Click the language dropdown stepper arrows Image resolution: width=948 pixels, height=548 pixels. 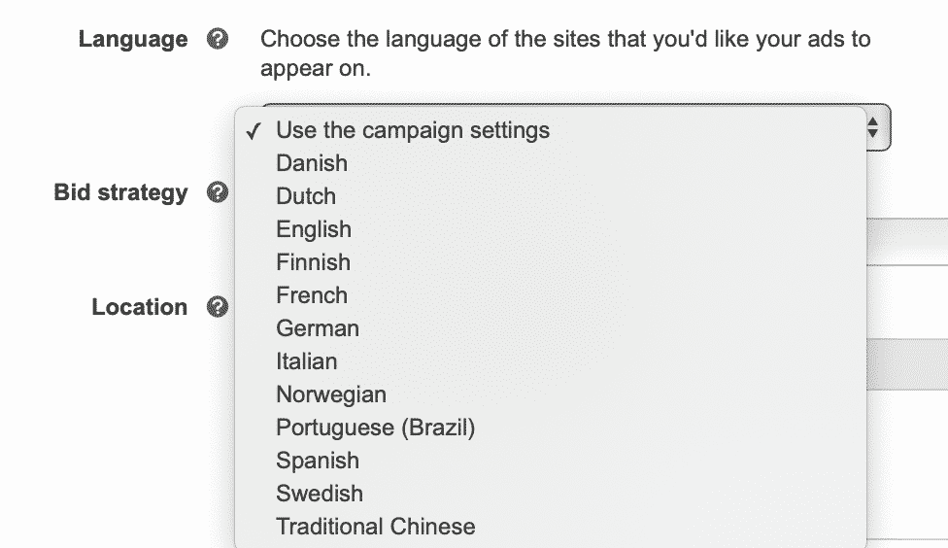tap(872, 127)
